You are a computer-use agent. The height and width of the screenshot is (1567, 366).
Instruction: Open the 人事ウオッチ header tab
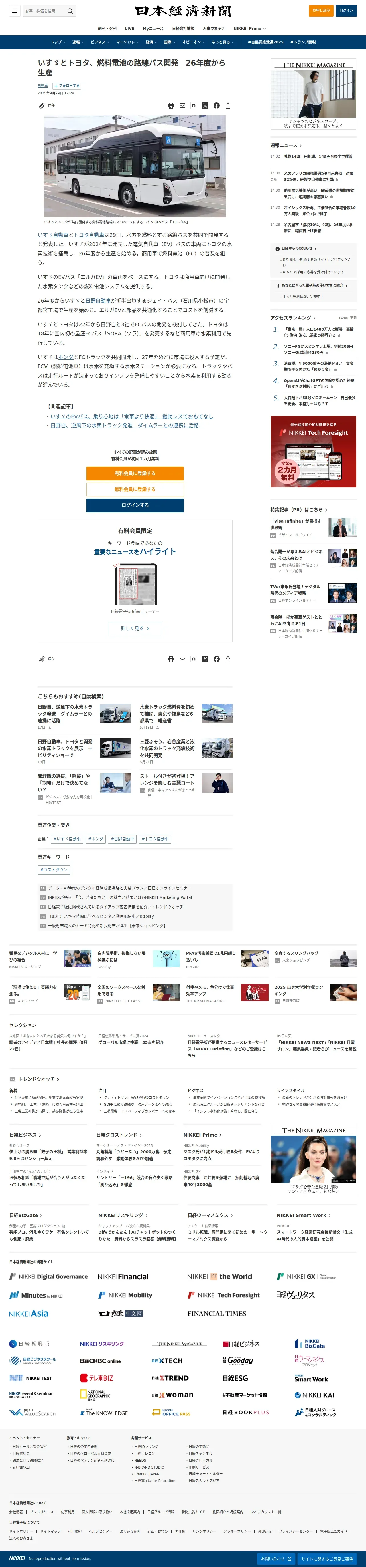pos(213,28)
